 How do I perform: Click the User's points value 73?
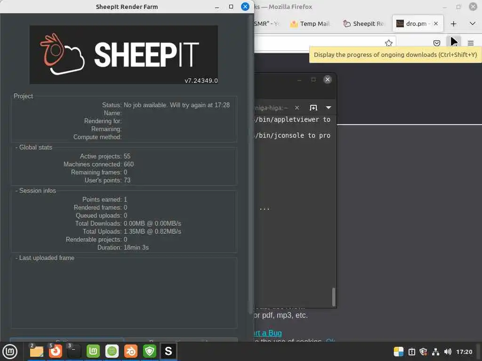pos(127,180)
